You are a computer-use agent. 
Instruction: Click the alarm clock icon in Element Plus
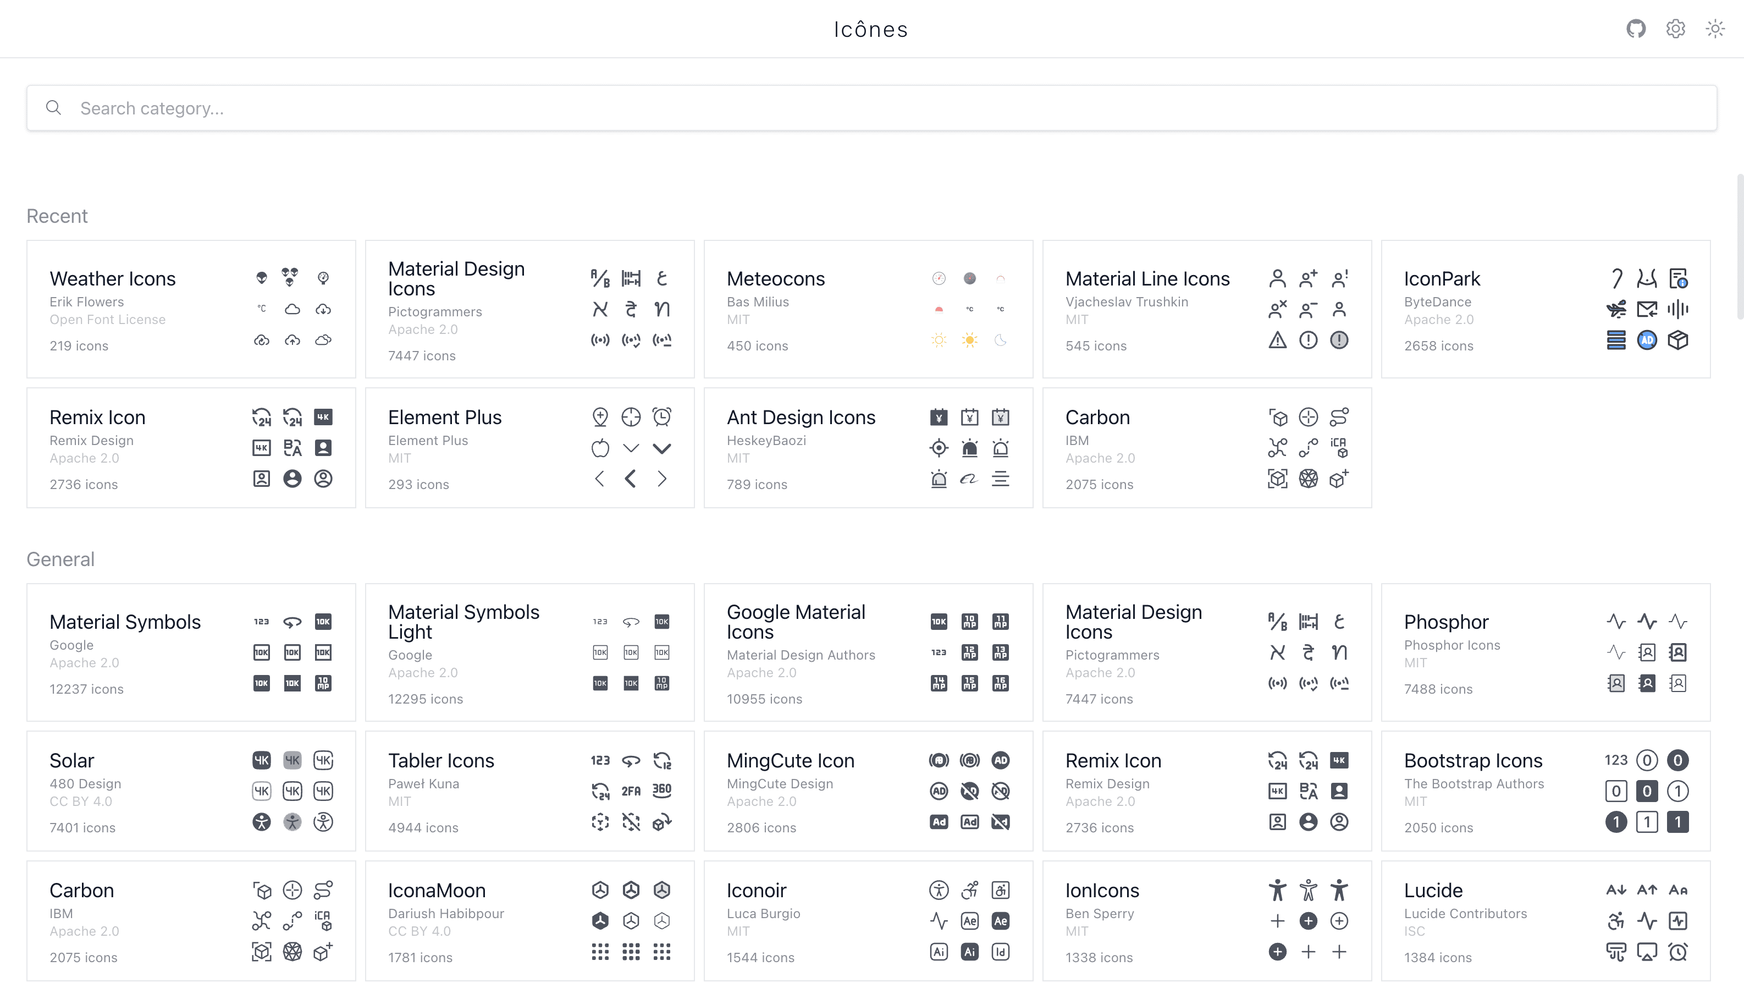(x=662, y=416)
